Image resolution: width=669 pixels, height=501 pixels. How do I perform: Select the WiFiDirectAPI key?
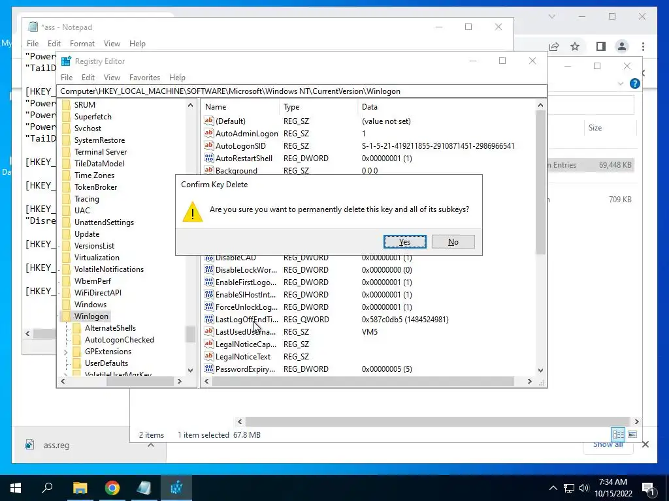point(98,293)
